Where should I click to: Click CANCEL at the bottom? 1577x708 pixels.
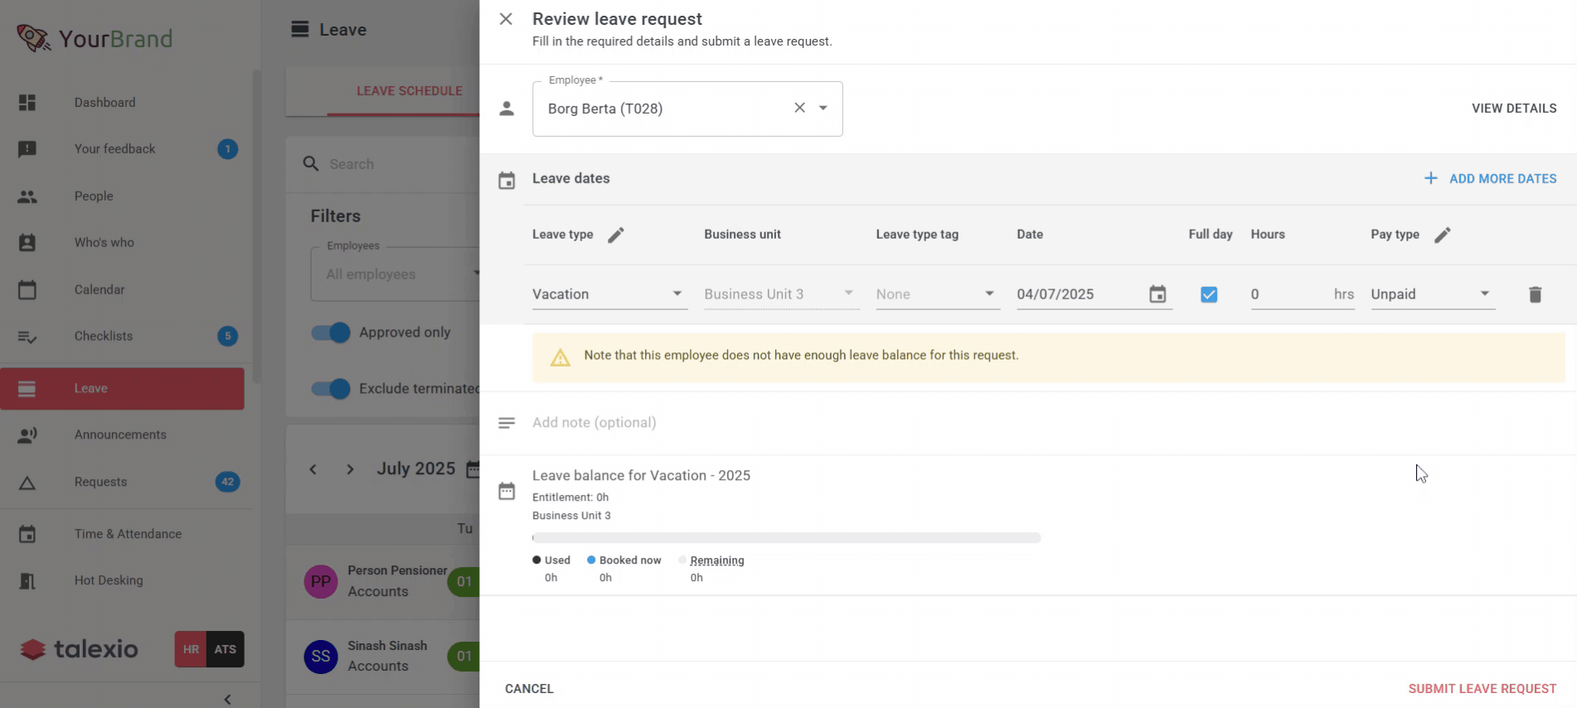coord(529,689)
